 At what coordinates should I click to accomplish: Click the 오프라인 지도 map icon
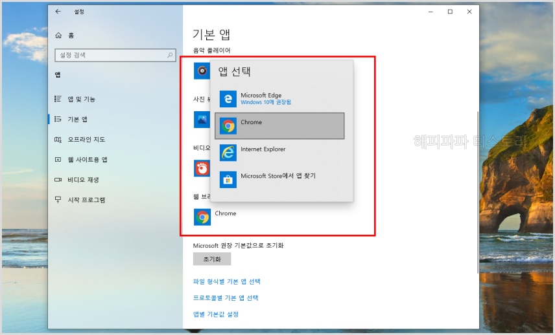(58, 140)
